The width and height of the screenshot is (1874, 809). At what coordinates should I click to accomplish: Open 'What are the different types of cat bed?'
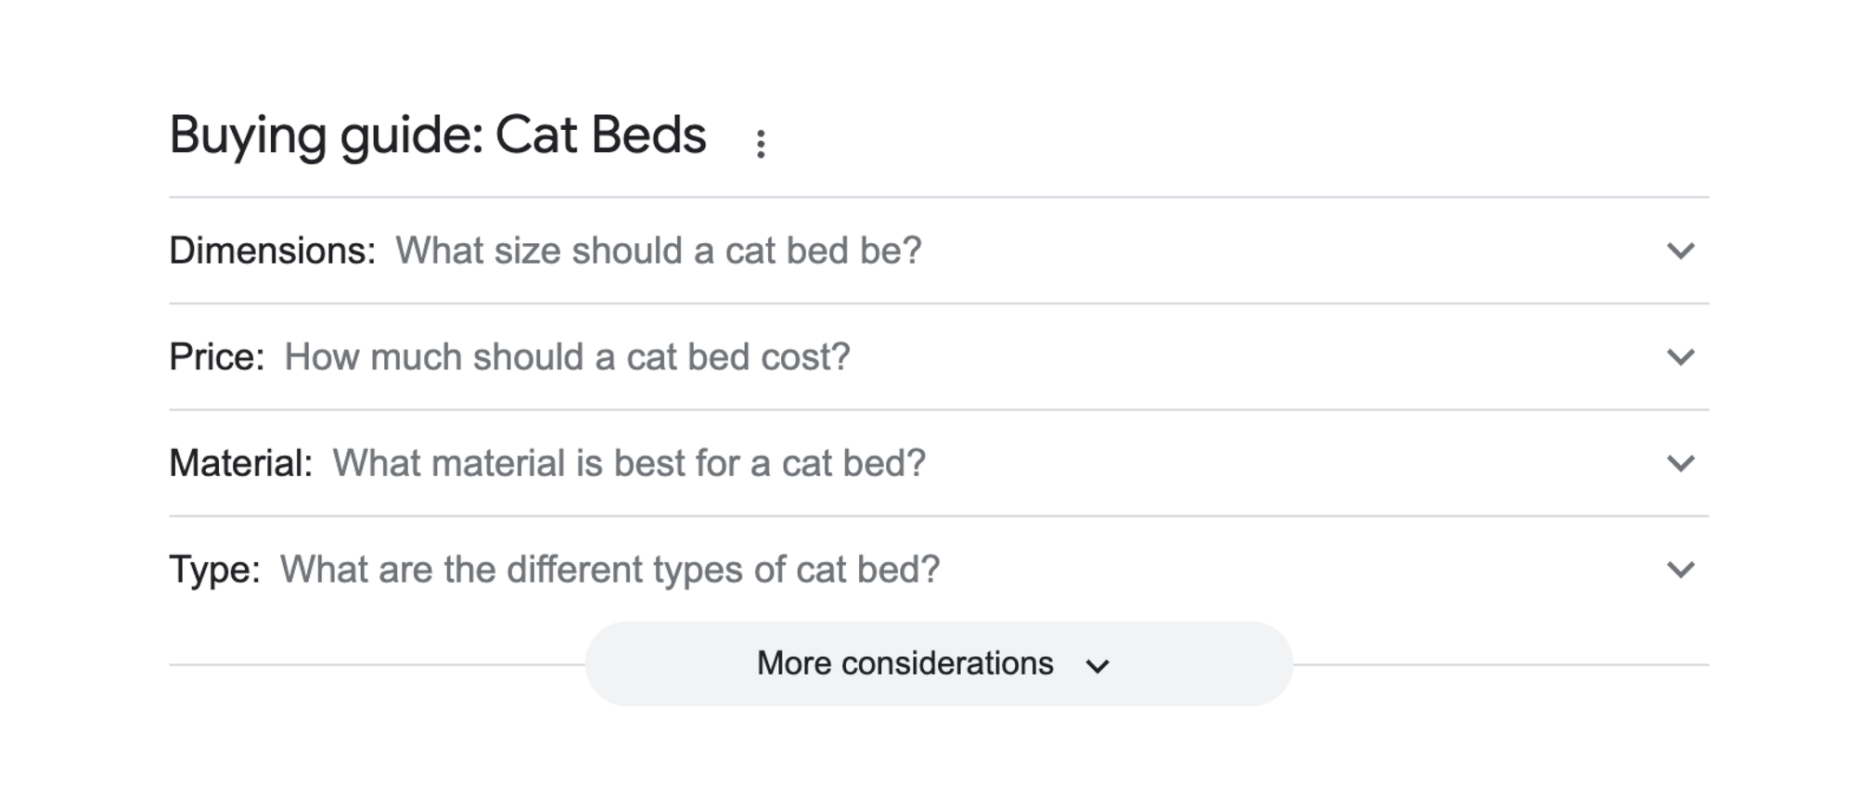click(610, 570)
